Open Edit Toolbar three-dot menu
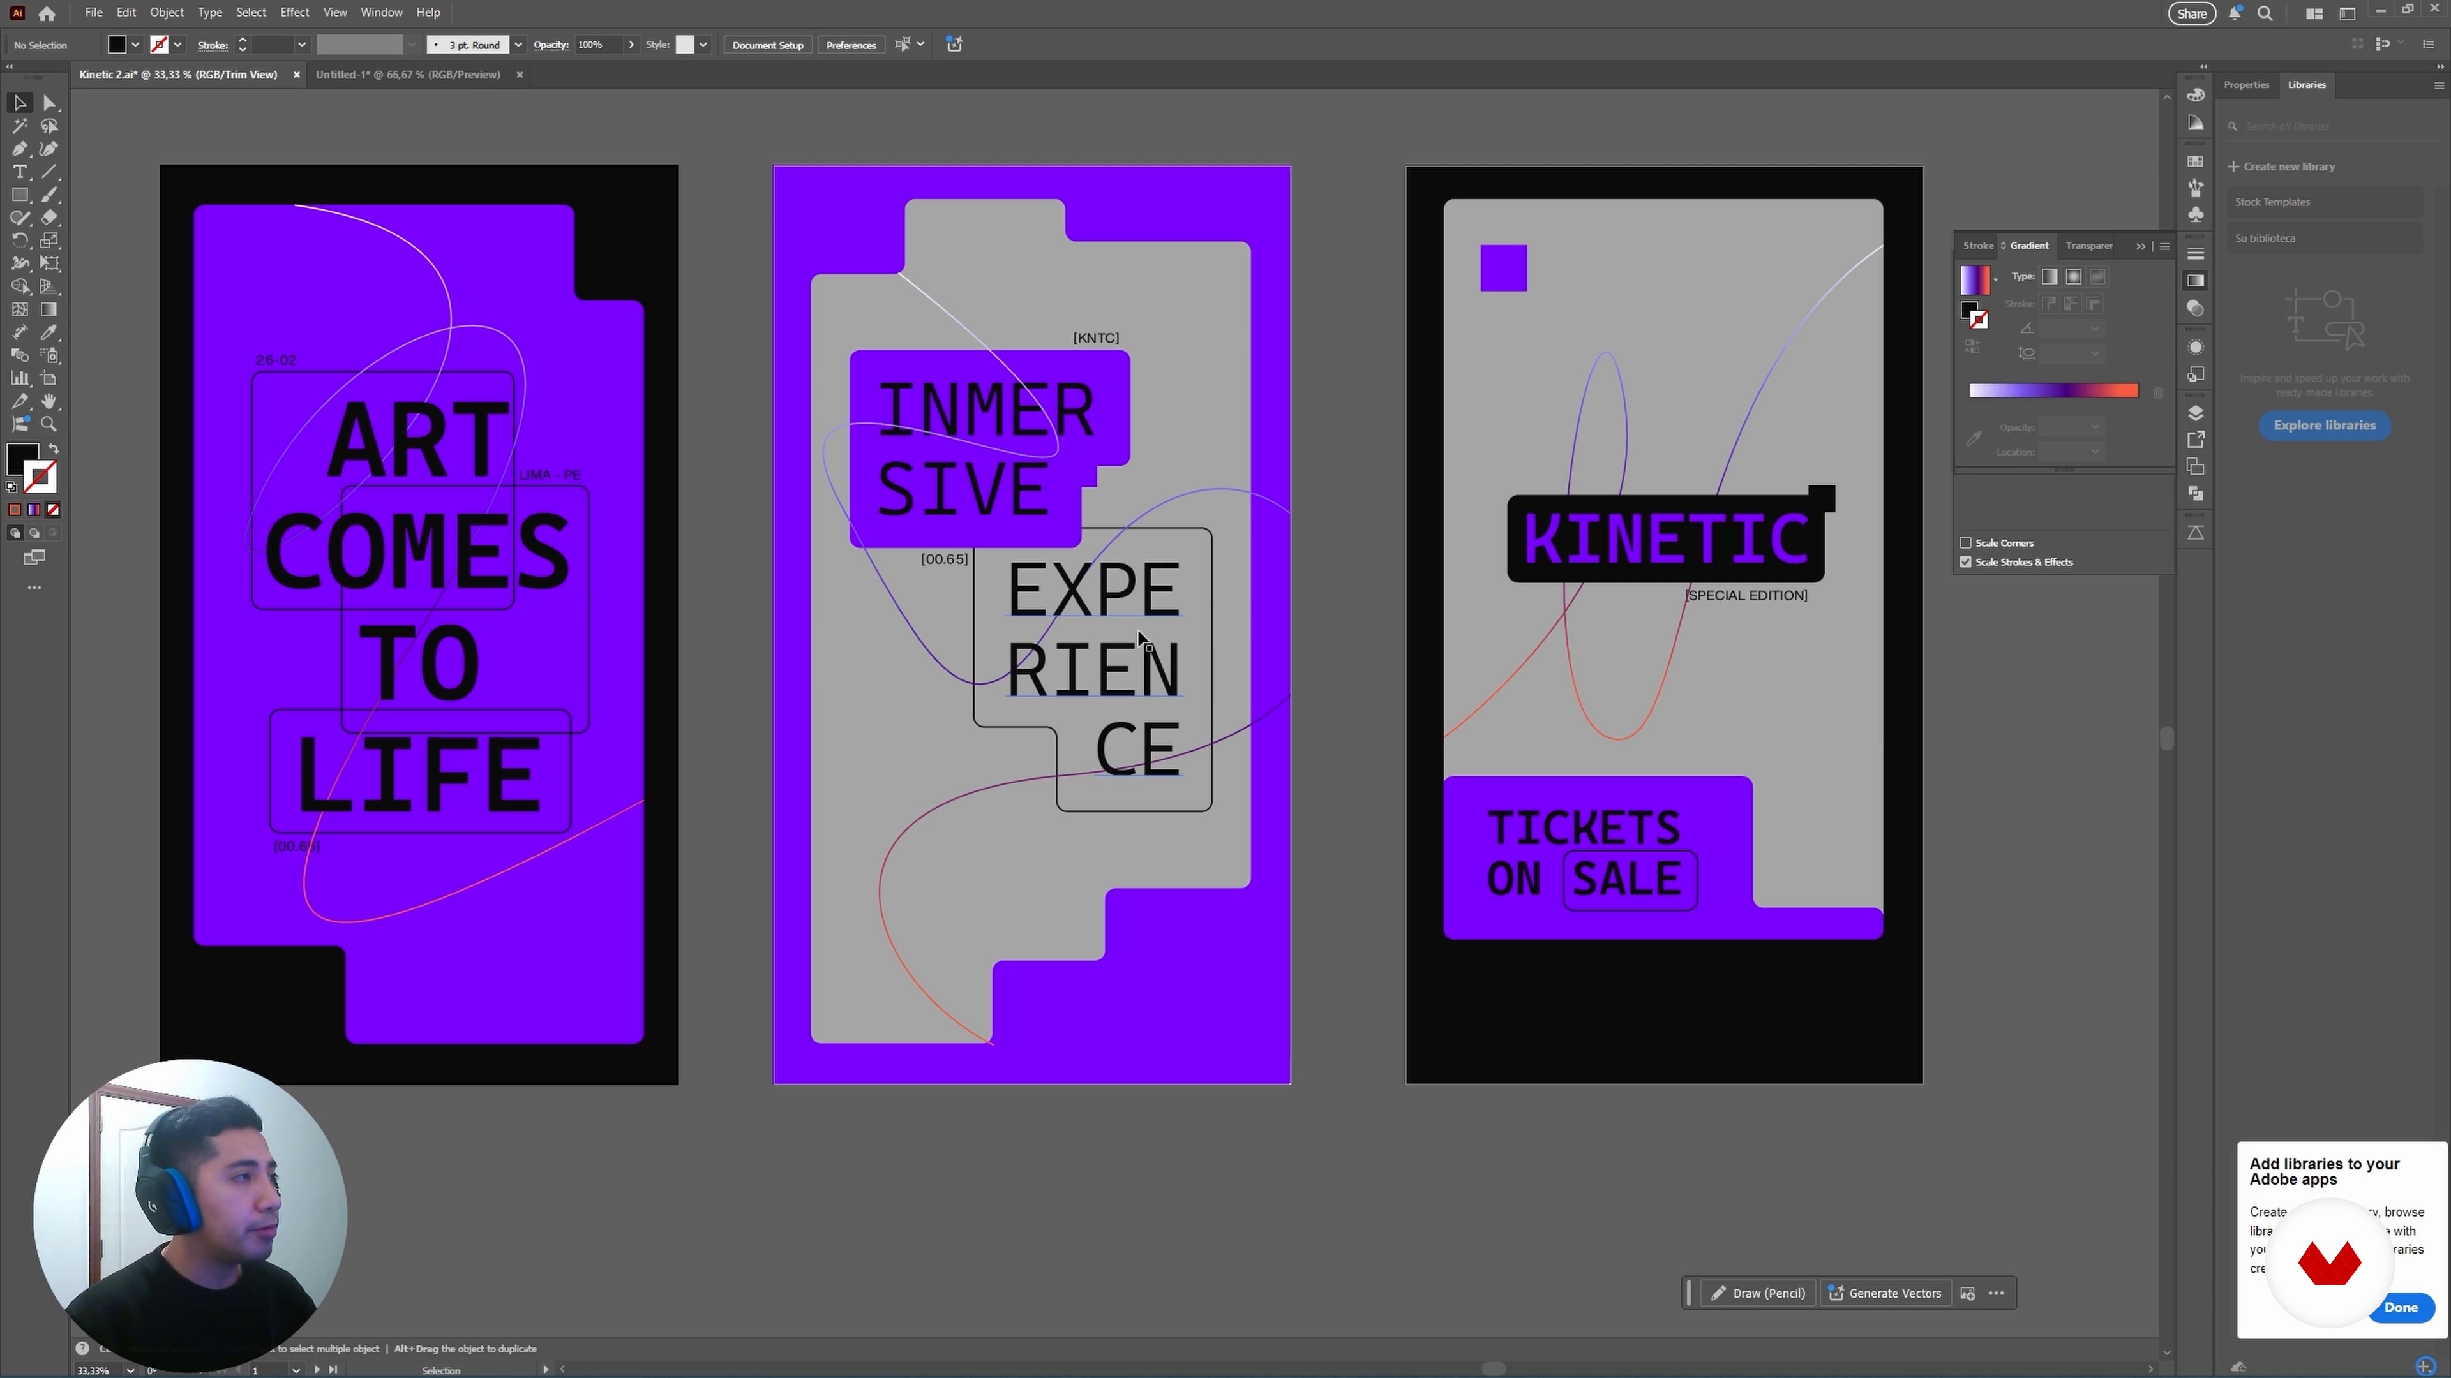 (34, 588)
